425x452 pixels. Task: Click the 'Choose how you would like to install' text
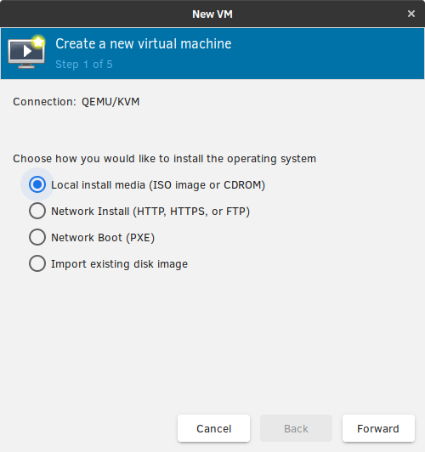click(x=164, y=159)
